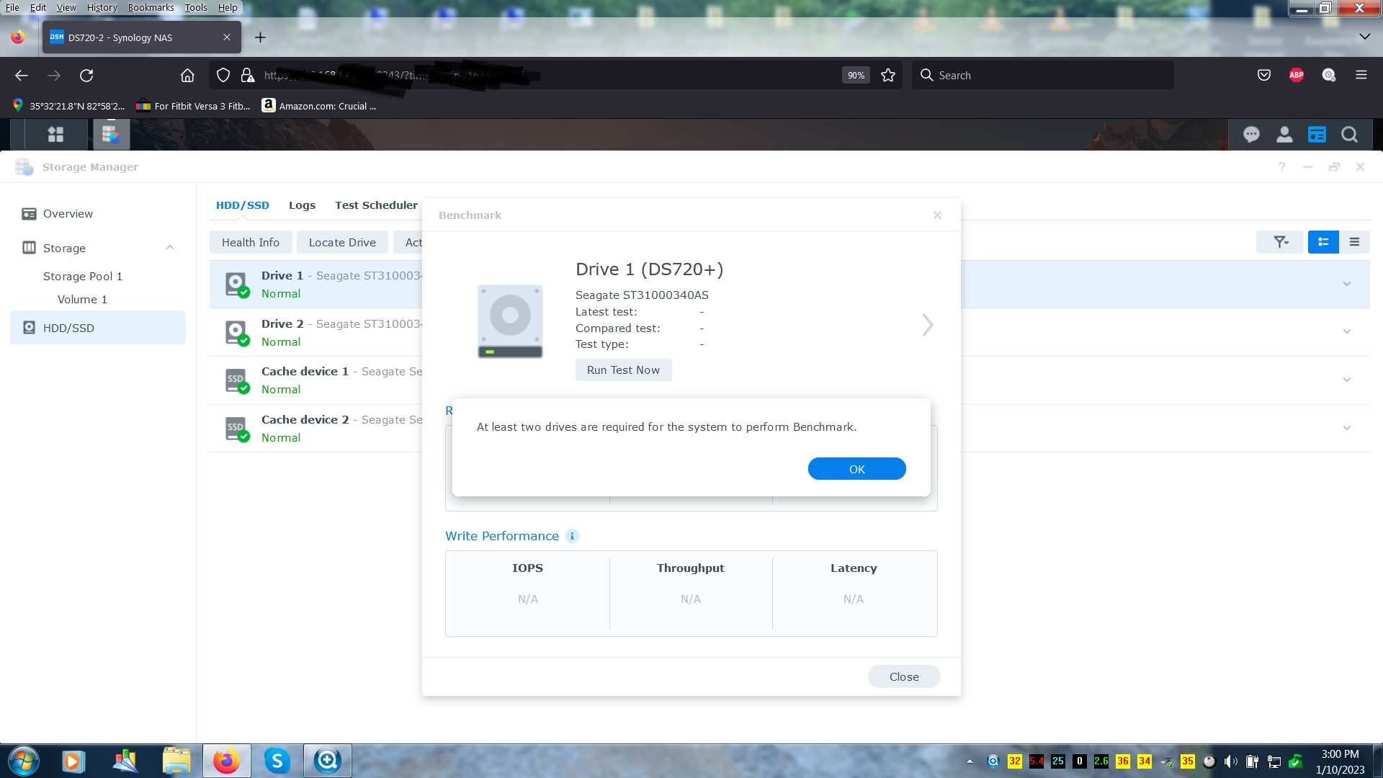The width and height of the screenshot is (1383, 778).
Task: Expand Cache device 1 details
Action: click(x=1346, y=379)
